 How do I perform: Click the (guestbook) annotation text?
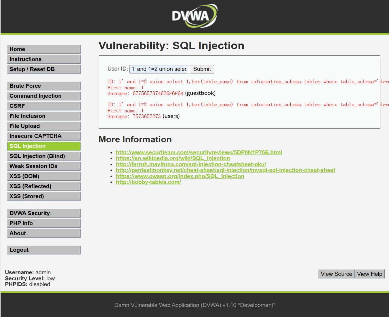click(x=200, y=93)
